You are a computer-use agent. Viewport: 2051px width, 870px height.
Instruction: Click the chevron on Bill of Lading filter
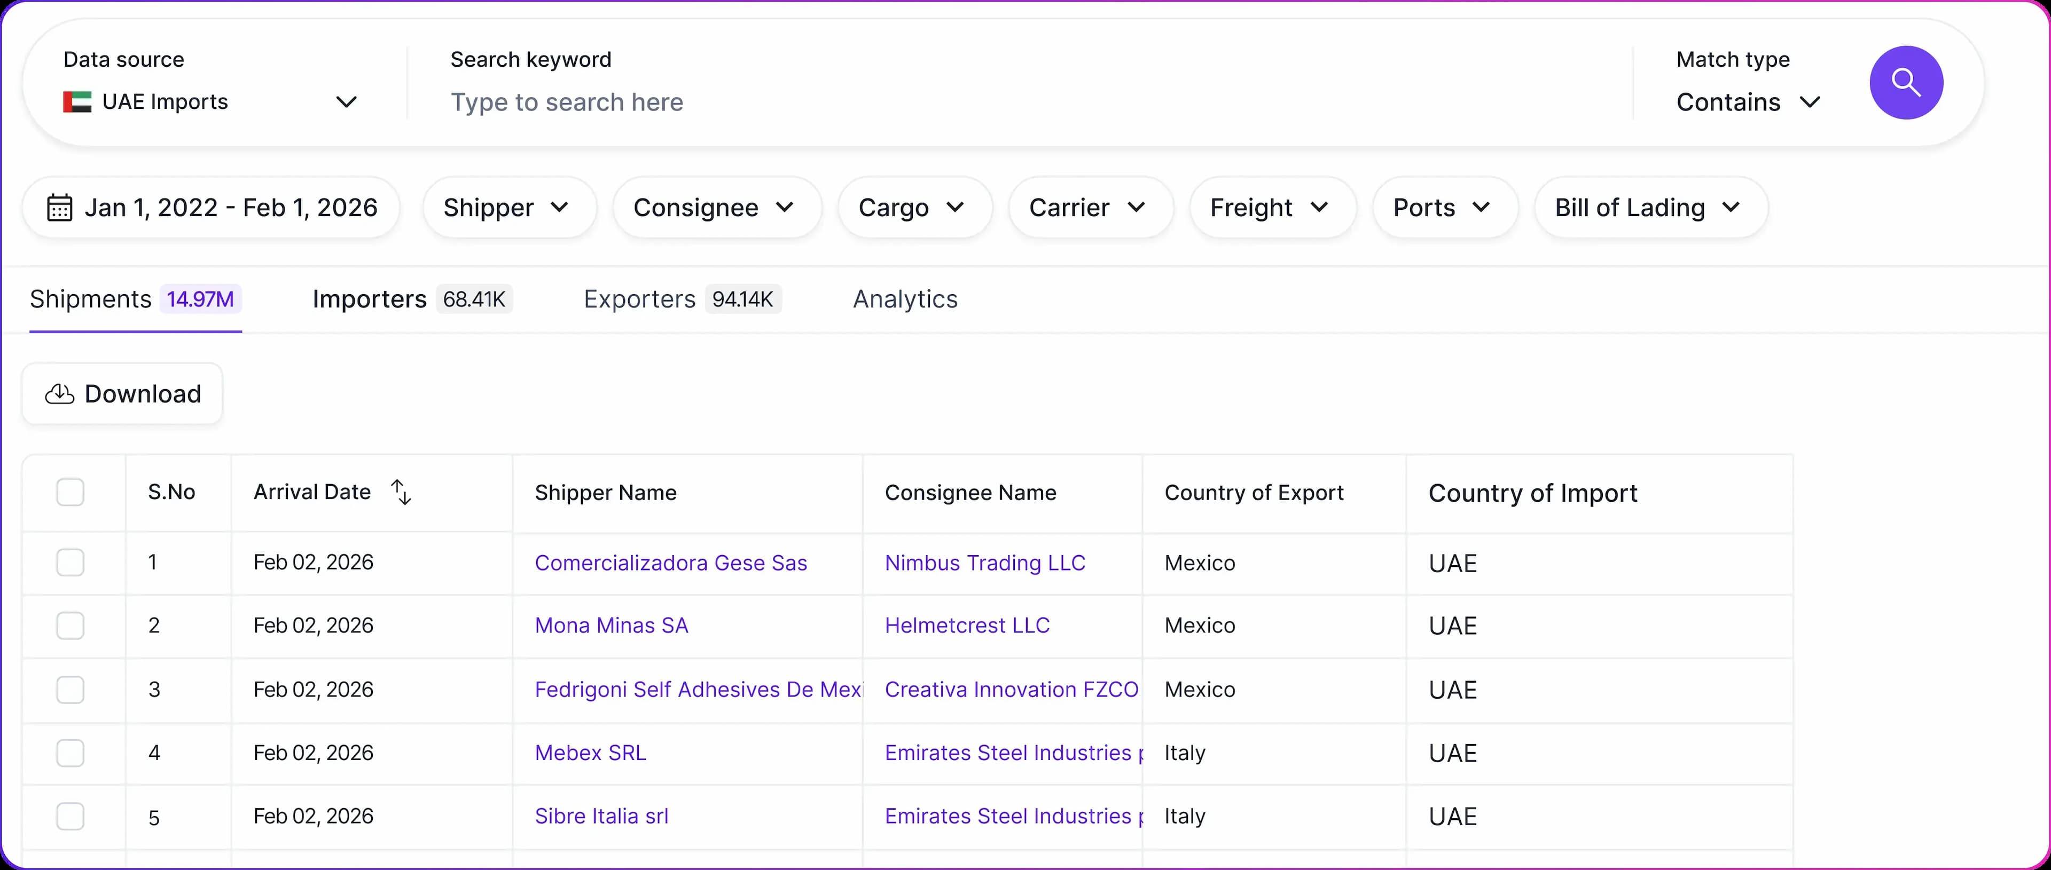(x=1731, y=208)
